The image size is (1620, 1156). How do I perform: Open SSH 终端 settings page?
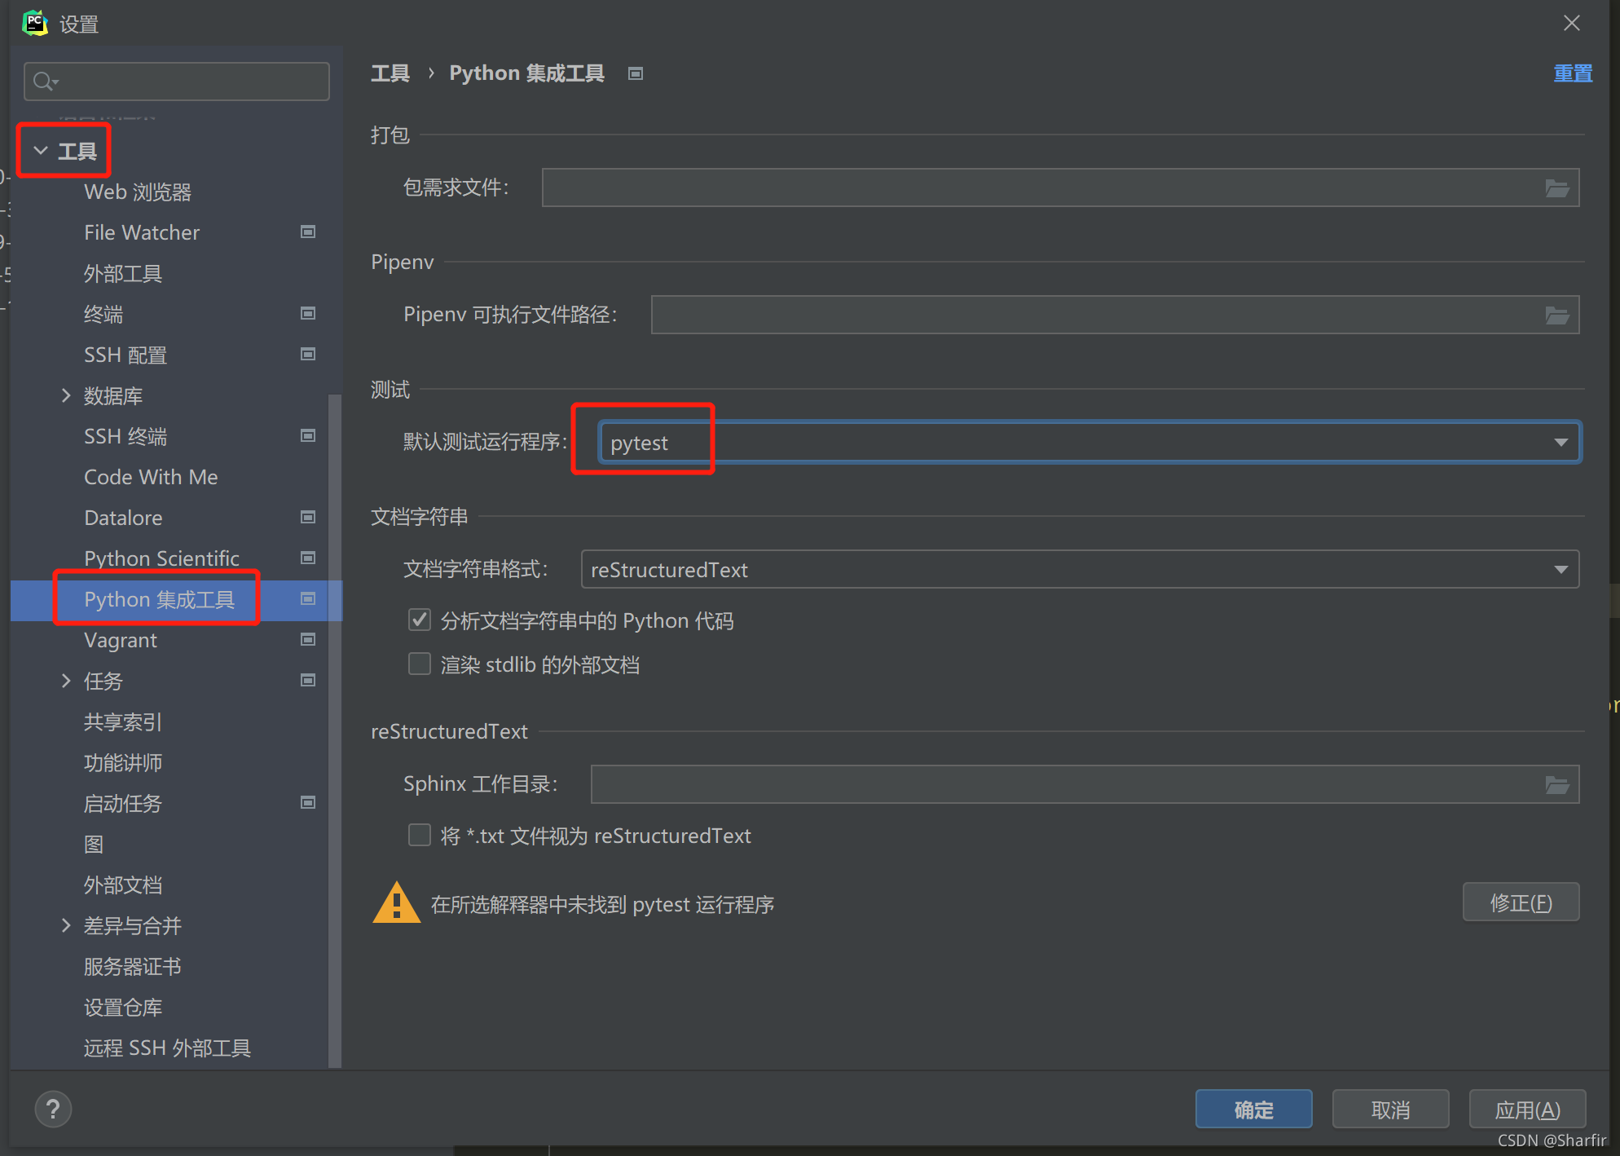coord(125,437)
